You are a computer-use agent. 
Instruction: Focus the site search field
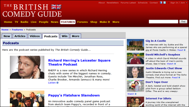(x=163, y=22)
